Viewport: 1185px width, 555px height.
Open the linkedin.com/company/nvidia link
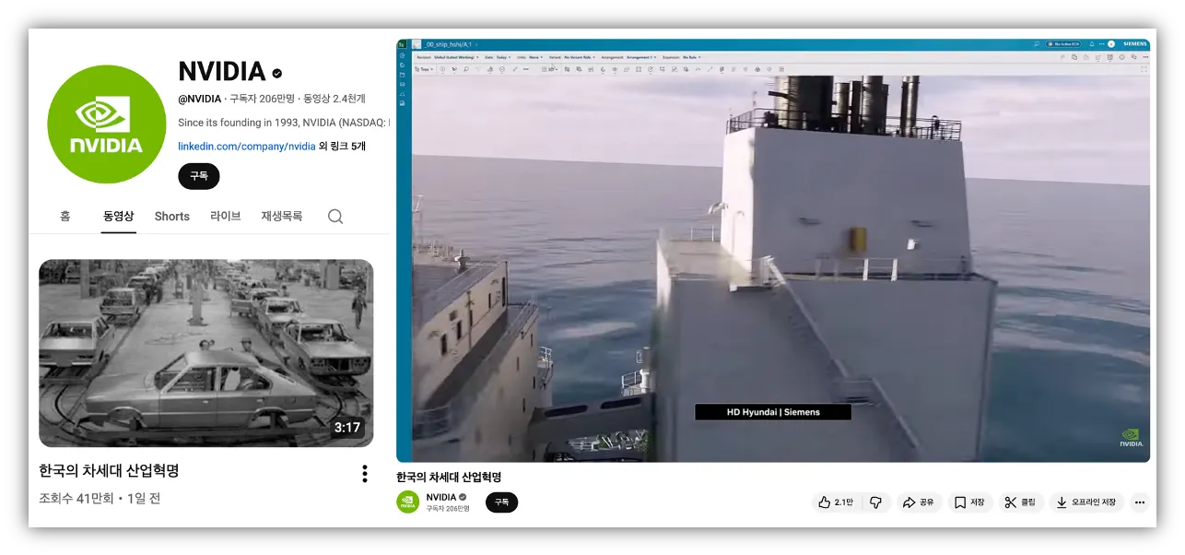pyautogui.click(x=246, y=146)
